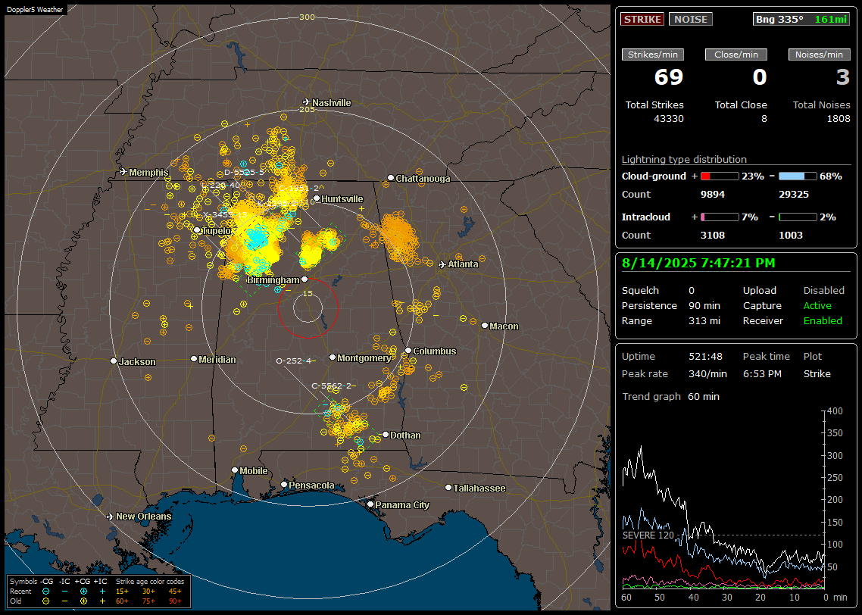
Task: Click the negative intracloud green bar
Action: pos(798,217)
